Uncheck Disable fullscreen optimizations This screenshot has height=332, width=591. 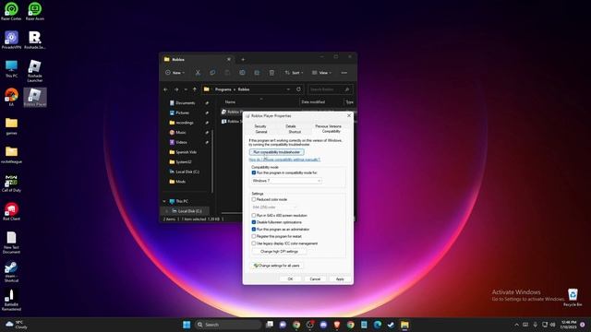pyautogui.click(x=254, y=222)
